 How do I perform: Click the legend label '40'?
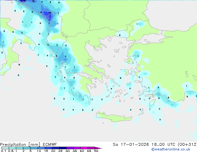pyautogui.click(x=82, y=151)
